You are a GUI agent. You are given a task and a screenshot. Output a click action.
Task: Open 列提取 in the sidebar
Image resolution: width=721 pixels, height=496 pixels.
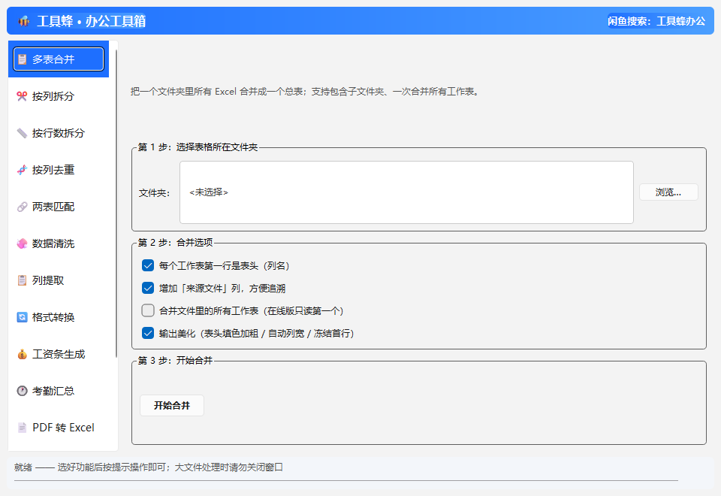(x=59, y=280)
